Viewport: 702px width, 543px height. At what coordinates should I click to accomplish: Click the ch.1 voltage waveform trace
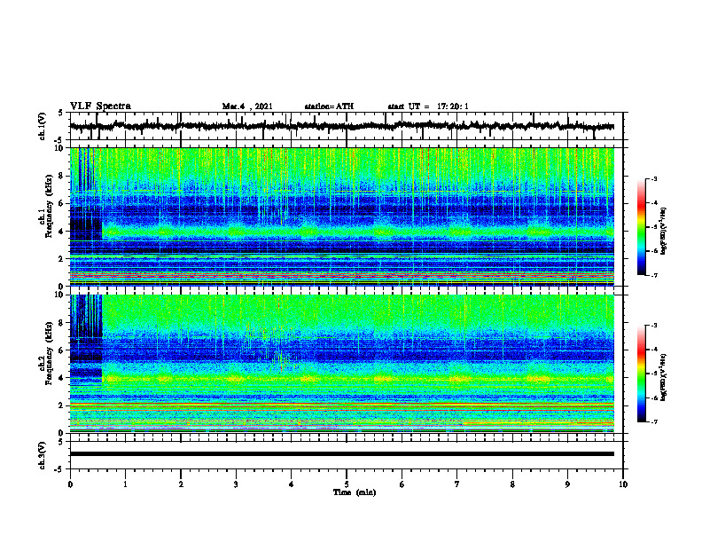[x=341, y=126]
